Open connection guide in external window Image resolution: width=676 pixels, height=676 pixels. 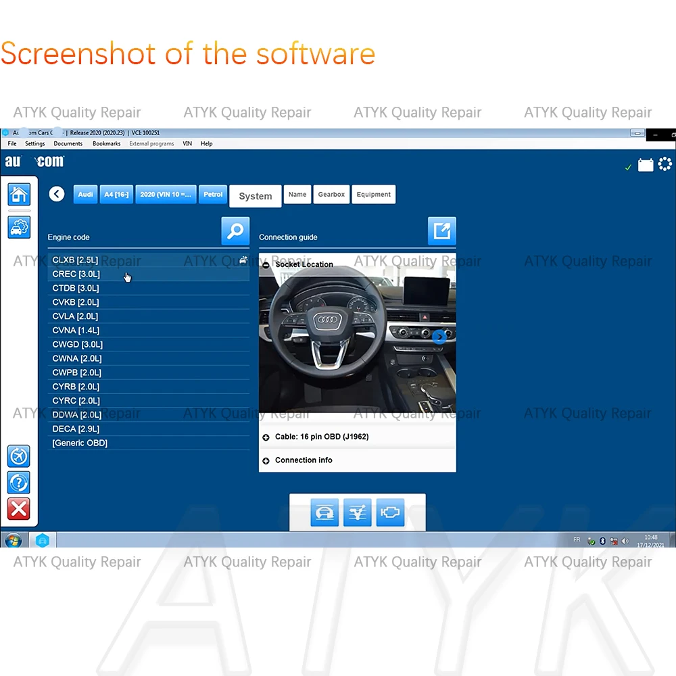click(x=442, y=231)
